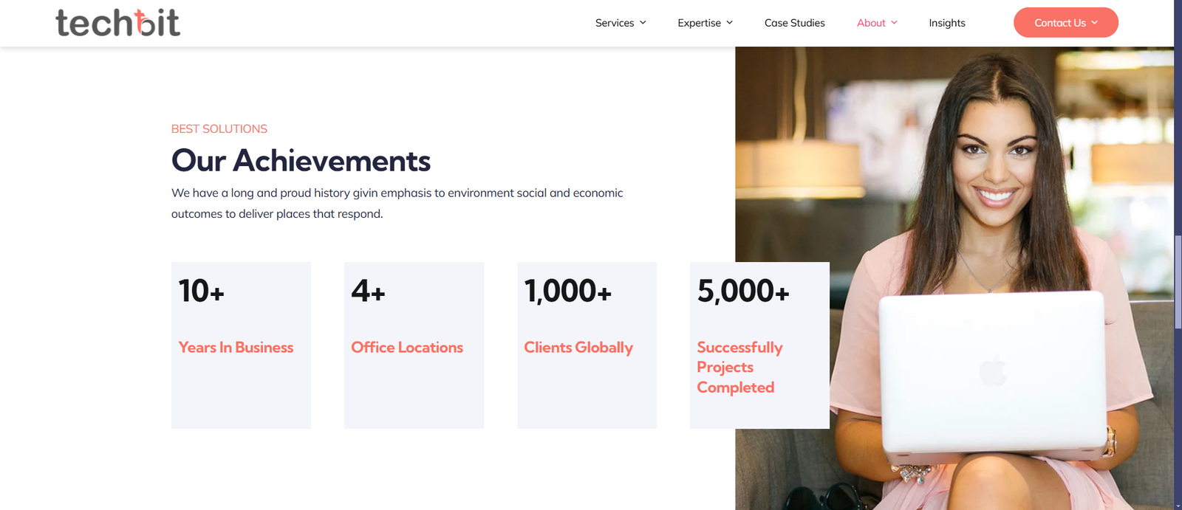1182x510 pixels.
Task: Click the 10+ statistic number
Action: (201, 291)
